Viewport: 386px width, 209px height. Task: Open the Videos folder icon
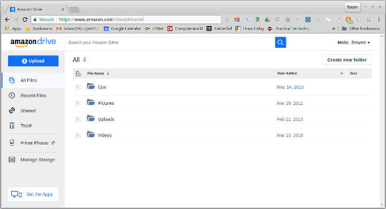point(91,134)
